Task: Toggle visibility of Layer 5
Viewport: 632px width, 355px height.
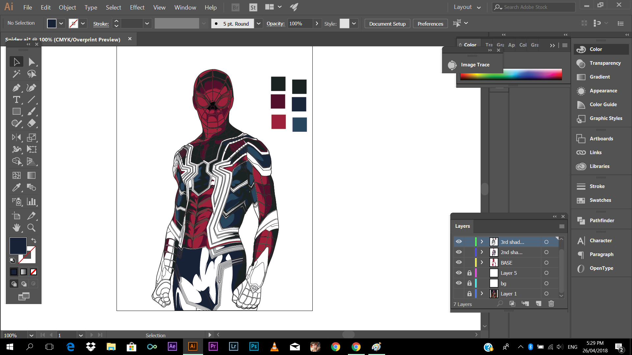Action: pos(459,273)
